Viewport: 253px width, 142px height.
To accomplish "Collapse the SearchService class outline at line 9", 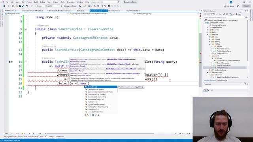I will tap(26, 29).
